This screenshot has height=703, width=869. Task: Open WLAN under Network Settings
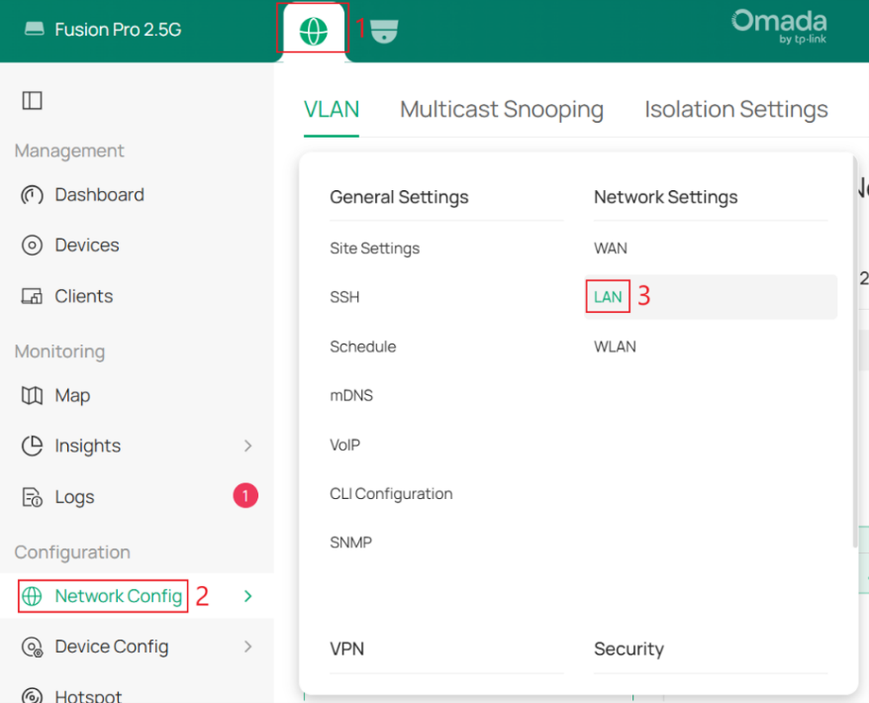point(616,347)
